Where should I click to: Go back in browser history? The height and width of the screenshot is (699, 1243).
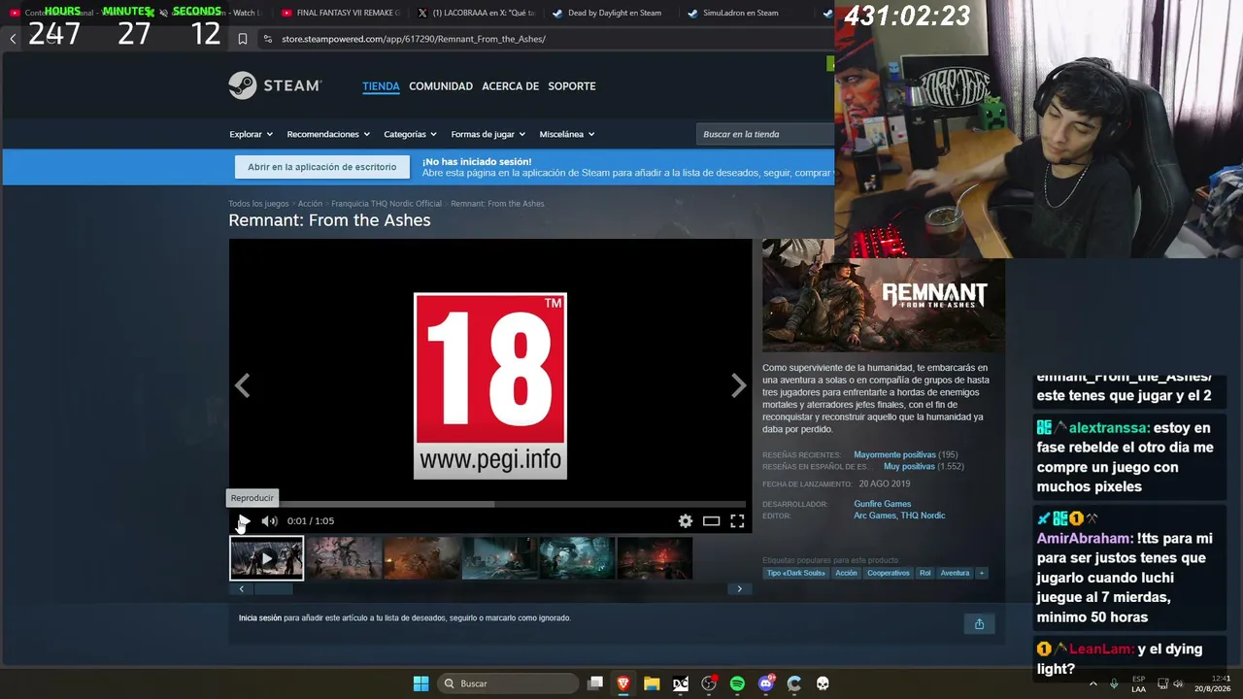click(x=13, y=39)
